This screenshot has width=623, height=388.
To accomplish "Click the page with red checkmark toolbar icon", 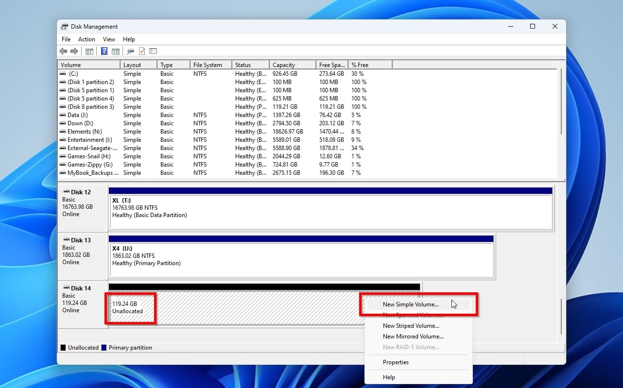I will [x=142, y=51].
